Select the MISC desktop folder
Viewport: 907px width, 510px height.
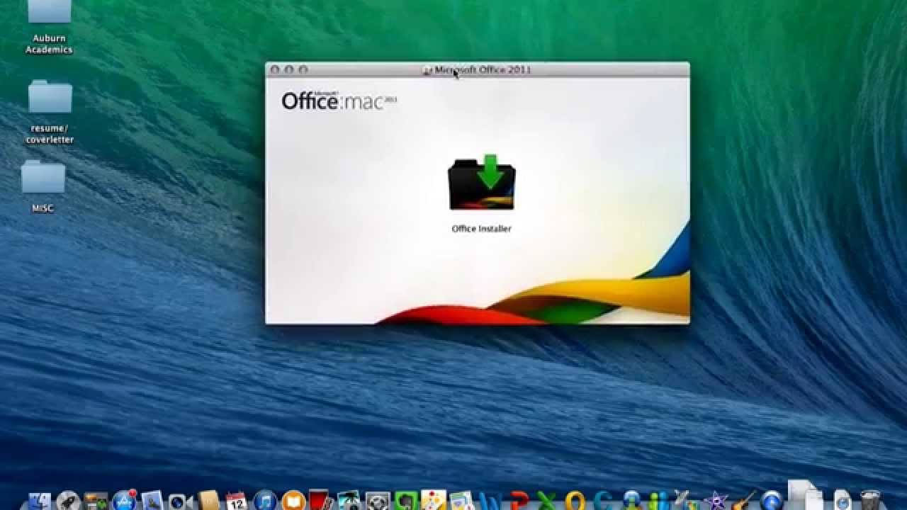[43, 186]
